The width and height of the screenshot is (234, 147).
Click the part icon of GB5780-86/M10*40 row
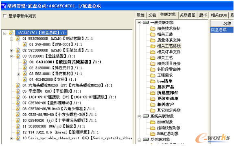click(18, 109)
